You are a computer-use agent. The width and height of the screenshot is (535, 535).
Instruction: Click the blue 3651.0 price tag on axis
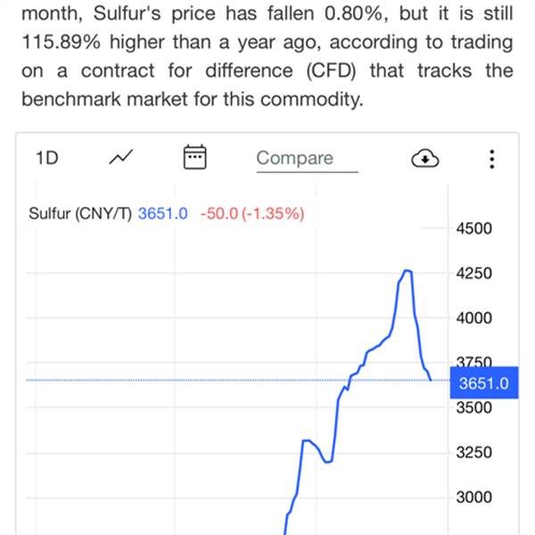click(485, 384)
